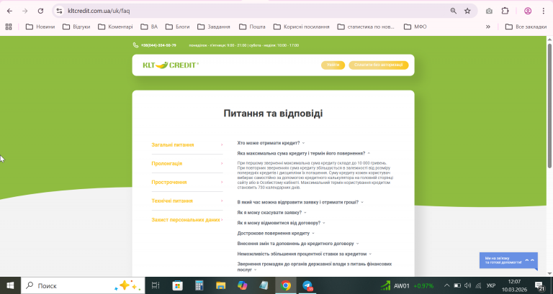Open the apps grid in bookmarks bar
Image resolution: width=553 pixels, height=294 pixels.
point(9,27)
